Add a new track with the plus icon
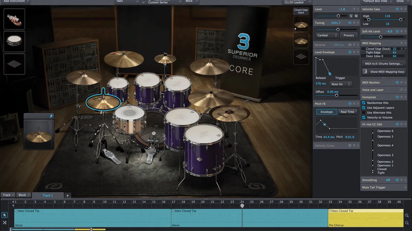 pos(67,195)
